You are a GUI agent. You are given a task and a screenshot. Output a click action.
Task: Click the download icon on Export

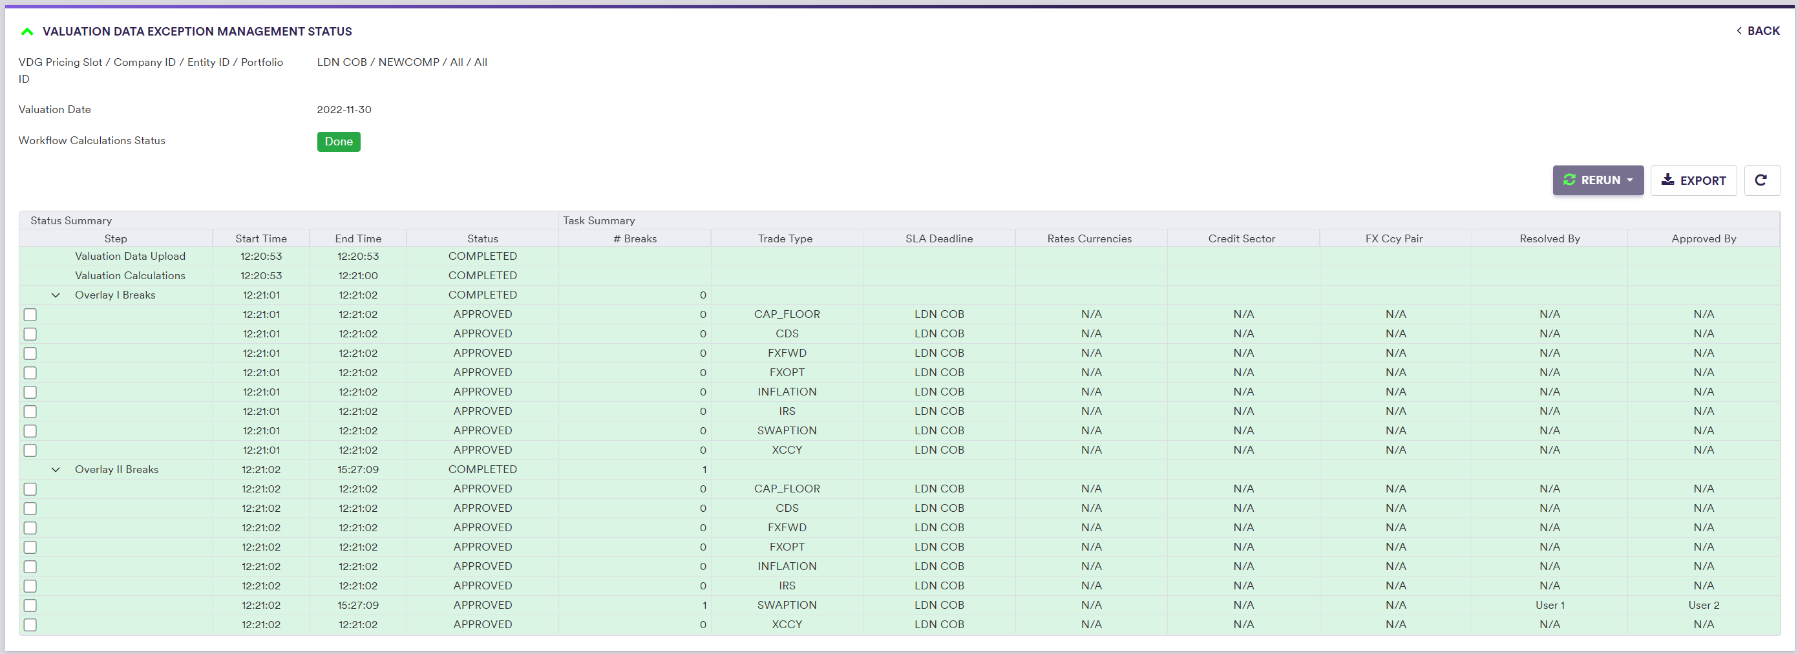pos(1667,180)
